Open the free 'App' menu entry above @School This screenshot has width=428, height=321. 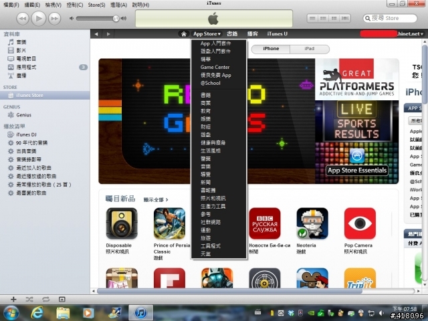point(215,75)
